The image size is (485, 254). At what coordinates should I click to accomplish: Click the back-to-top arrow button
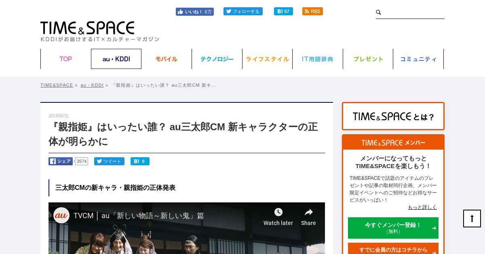pos(472,219)
